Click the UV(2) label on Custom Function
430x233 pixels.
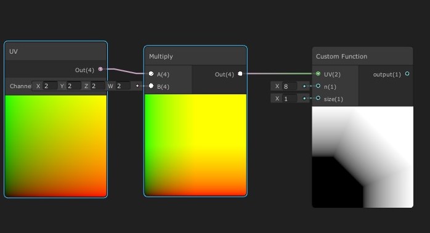pos(332,75)
